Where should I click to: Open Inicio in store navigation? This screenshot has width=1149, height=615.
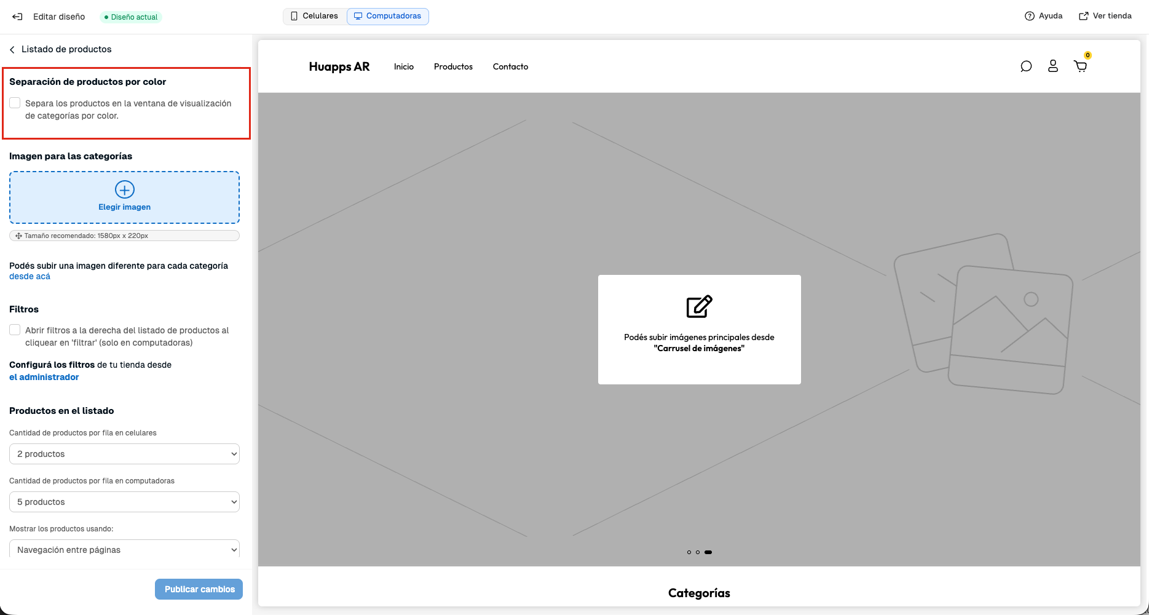click(404, 66)
